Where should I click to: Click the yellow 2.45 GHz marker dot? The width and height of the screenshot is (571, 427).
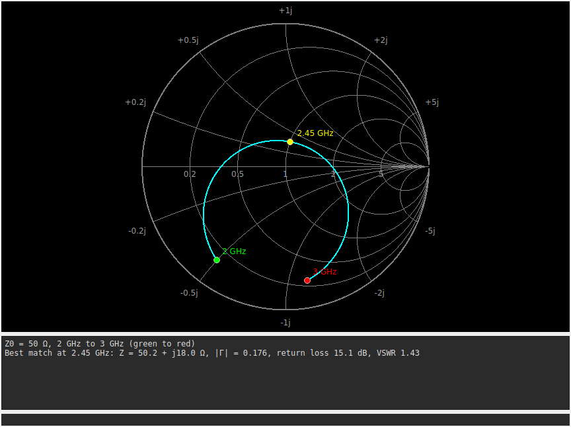point(290,142)
